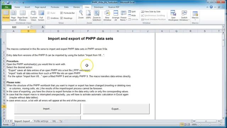Click the Excel Help question icon
Screen dimensions: 227x128
pyautogui.click(x=211, y=7)
